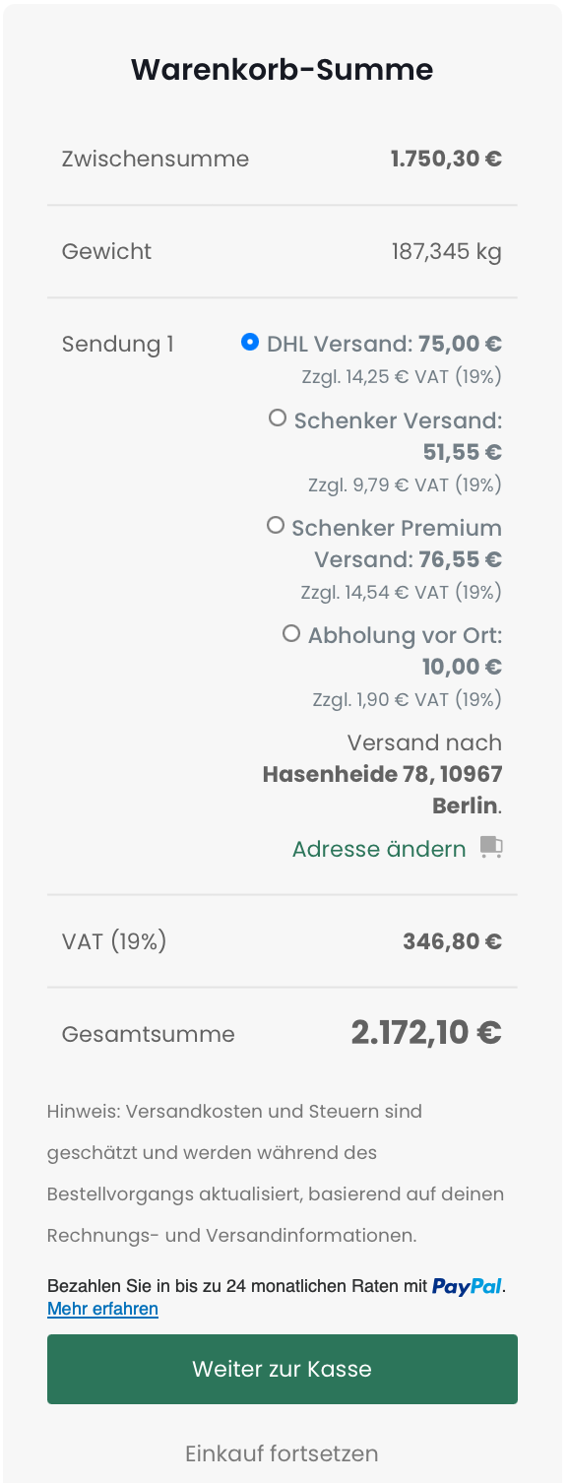Click the Sendung 1 shipment label
The image size is (569, 1483).
click(117, 344)
